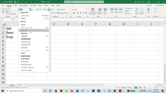Open the Orientation dropdown
This screenshot has width=166, height=93.
[53, 9]
